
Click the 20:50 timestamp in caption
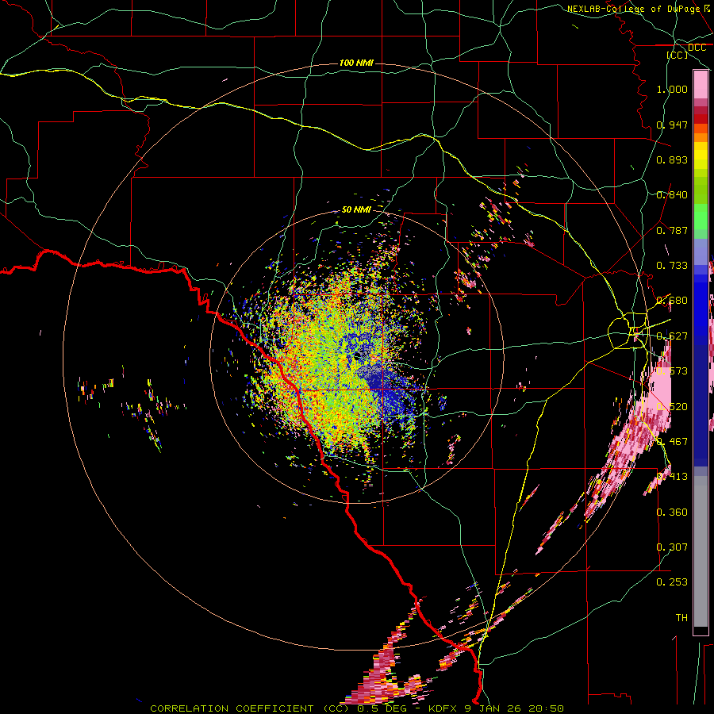click(x=547, y=708)
